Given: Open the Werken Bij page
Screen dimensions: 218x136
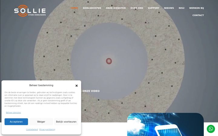Looking at the screenshot, I should tap(197, 8).
